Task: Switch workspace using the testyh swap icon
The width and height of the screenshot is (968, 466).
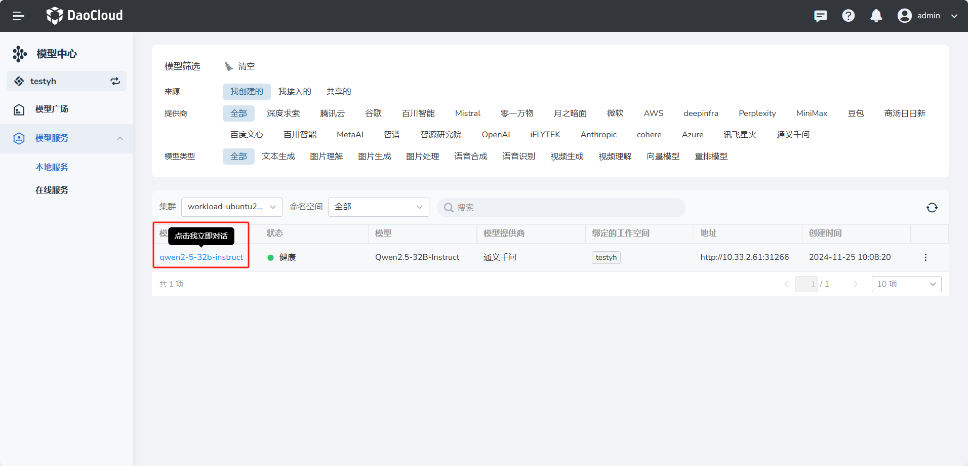Action: 115,81
